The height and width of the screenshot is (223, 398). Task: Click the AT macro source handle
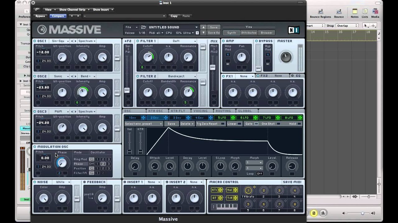[x=220, y=198]
